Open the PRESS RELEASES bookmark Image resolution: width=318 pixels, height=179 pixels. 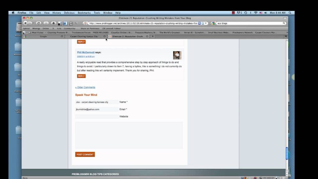point(101,32)
